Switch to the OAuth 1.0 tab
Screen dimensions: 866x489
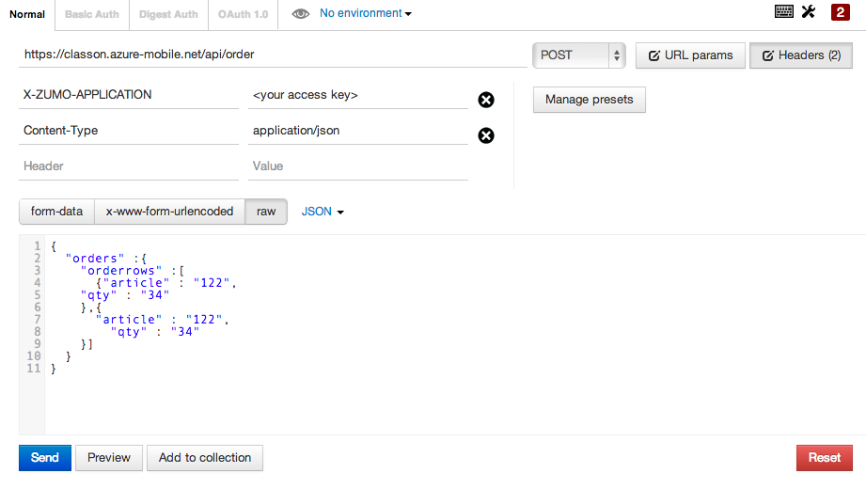[243, 14]
